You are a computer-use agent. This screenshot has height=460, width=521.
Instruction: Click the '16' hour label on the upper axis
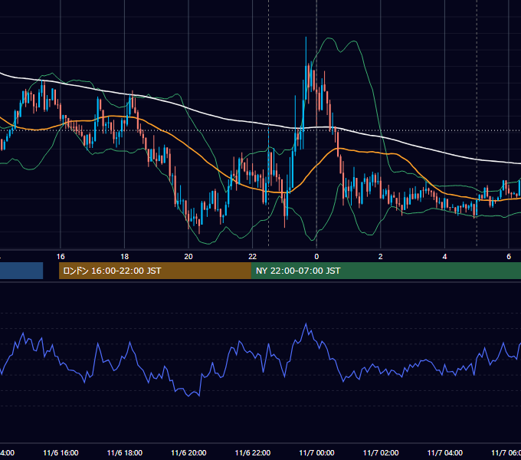coord(61,257)
